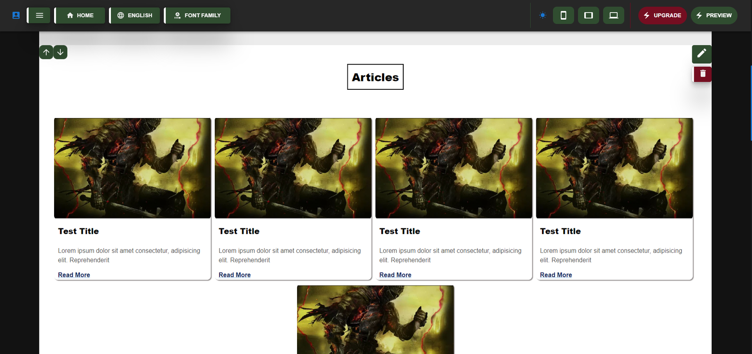Open Read More on the second card
Screen dimensions: 752x354
235,275
